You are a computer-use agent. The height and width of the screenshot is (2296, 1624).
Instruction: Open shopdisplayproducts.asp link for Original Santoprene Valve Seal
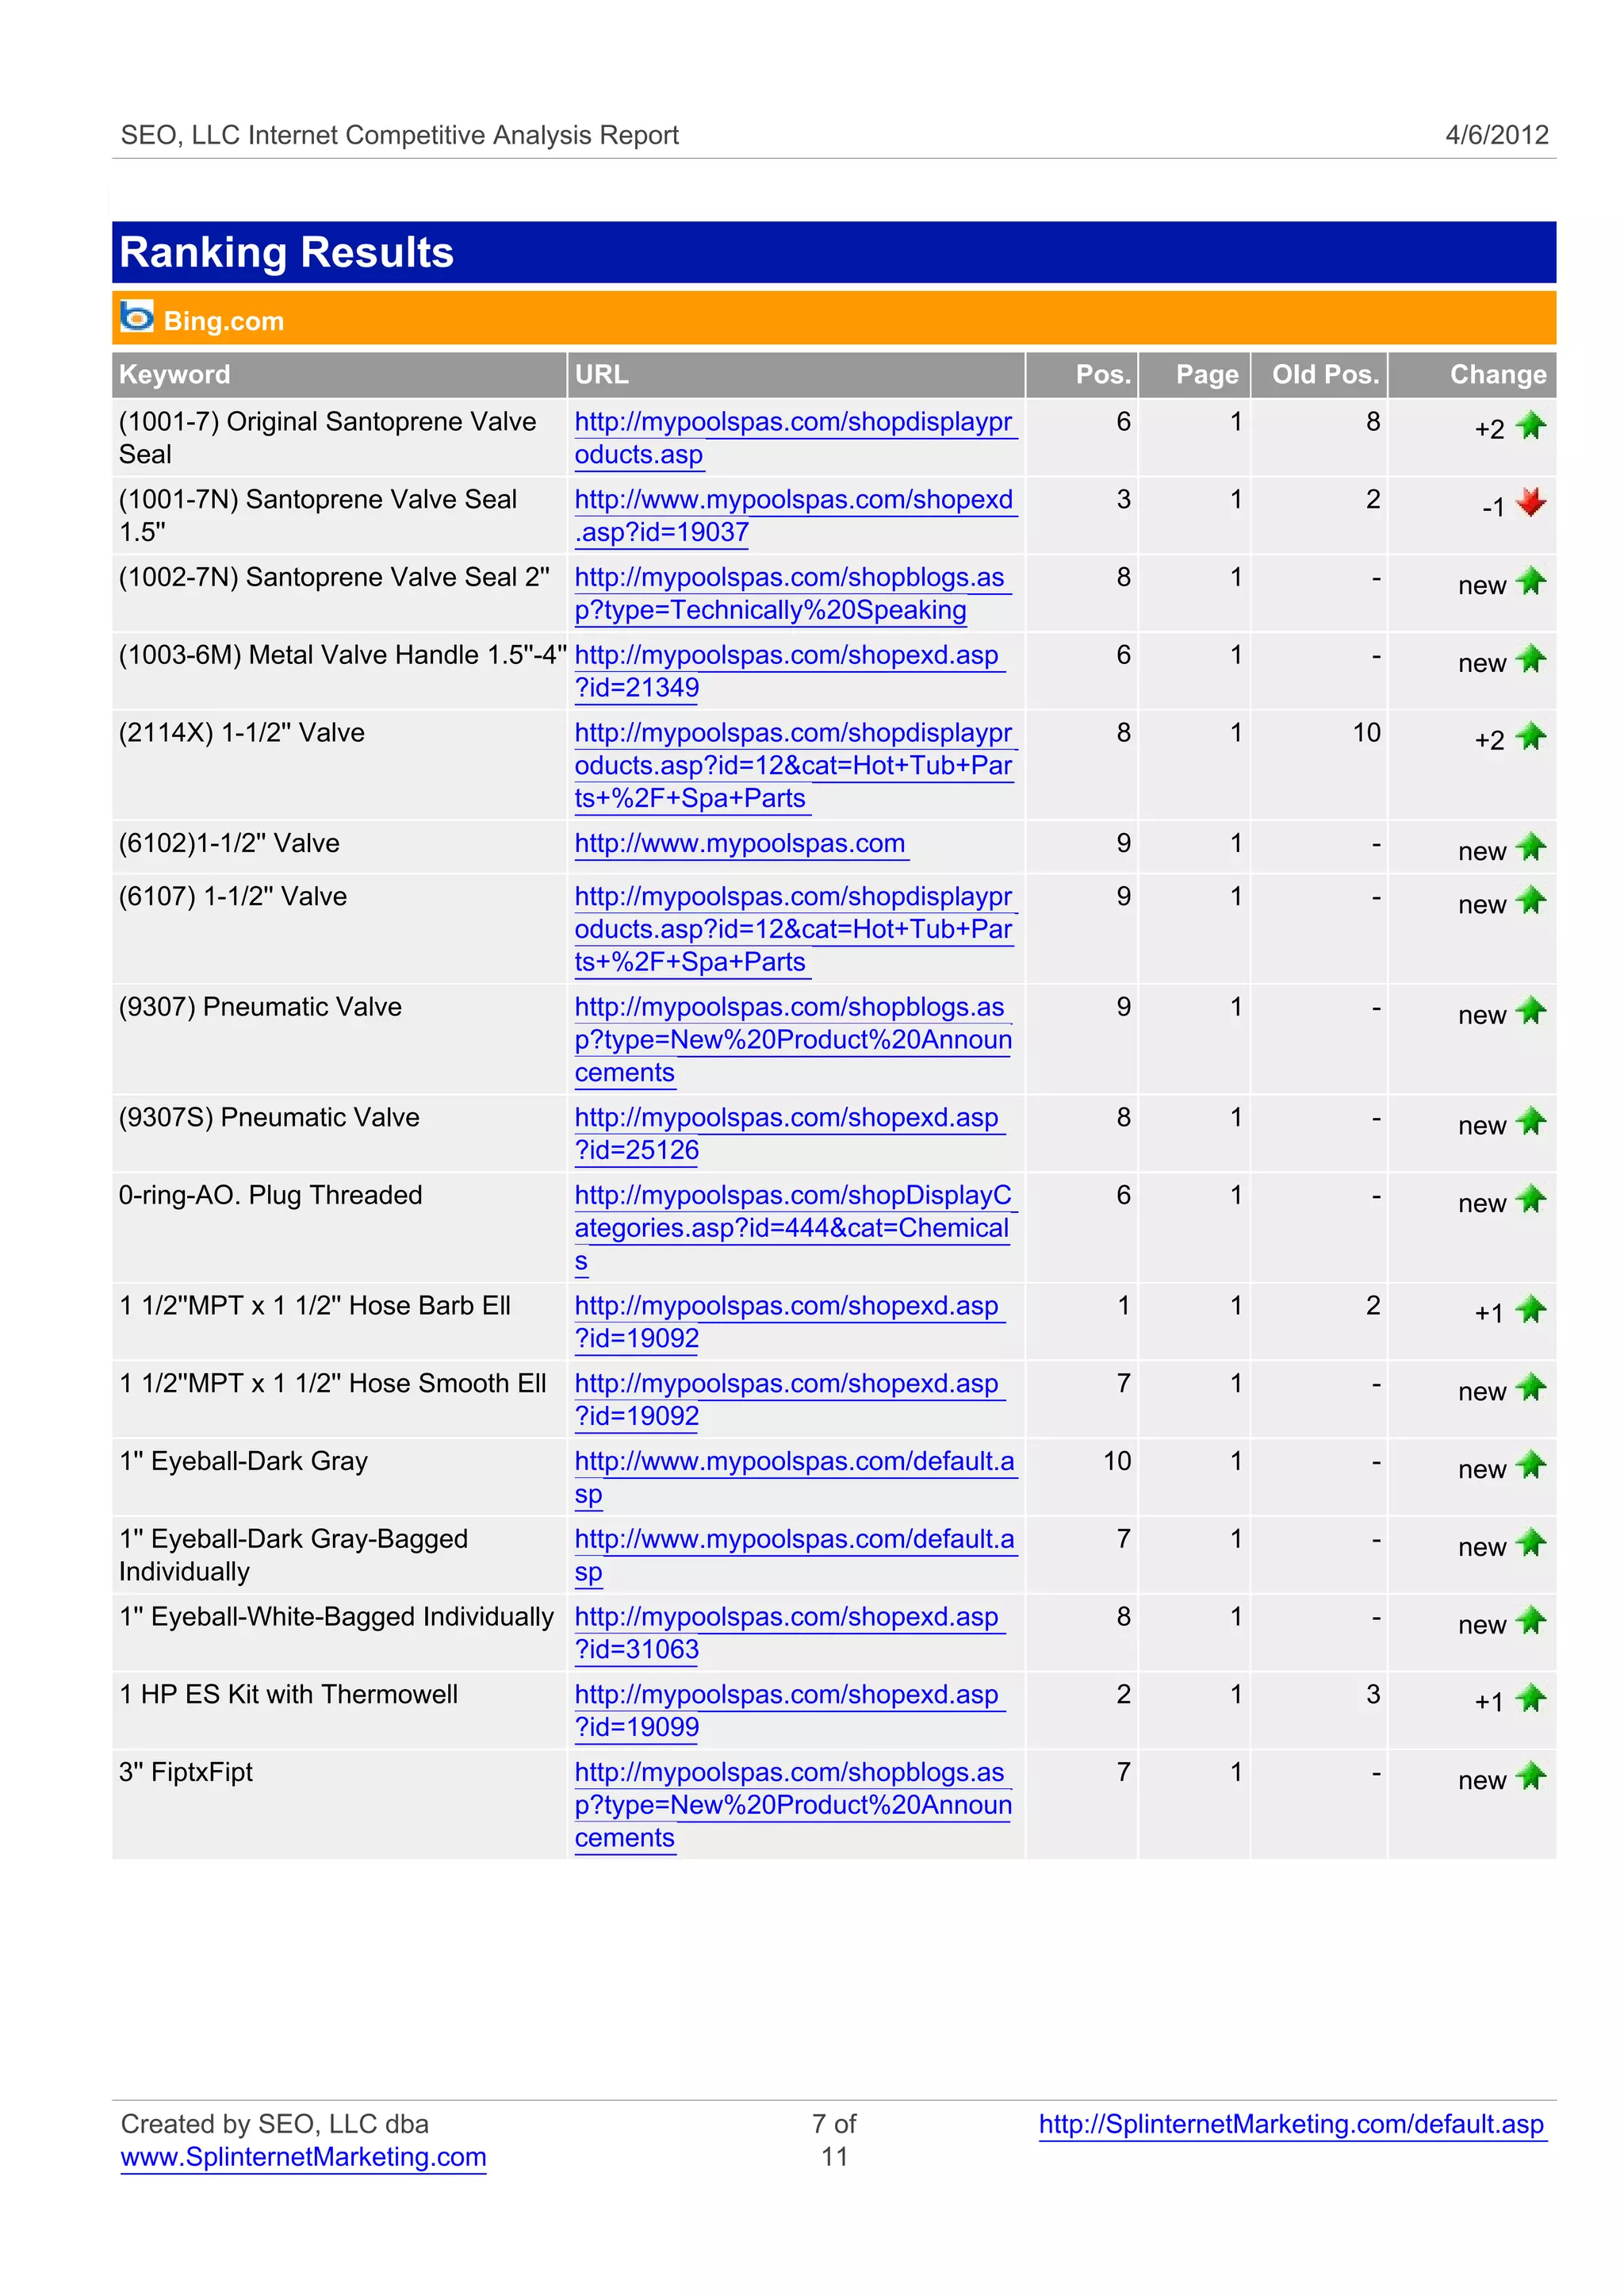coord(795,438)
